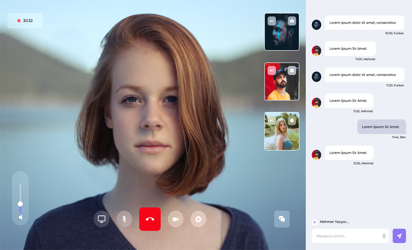
Task: Open call settings via the gear icon
Action: tap(198, 219)
